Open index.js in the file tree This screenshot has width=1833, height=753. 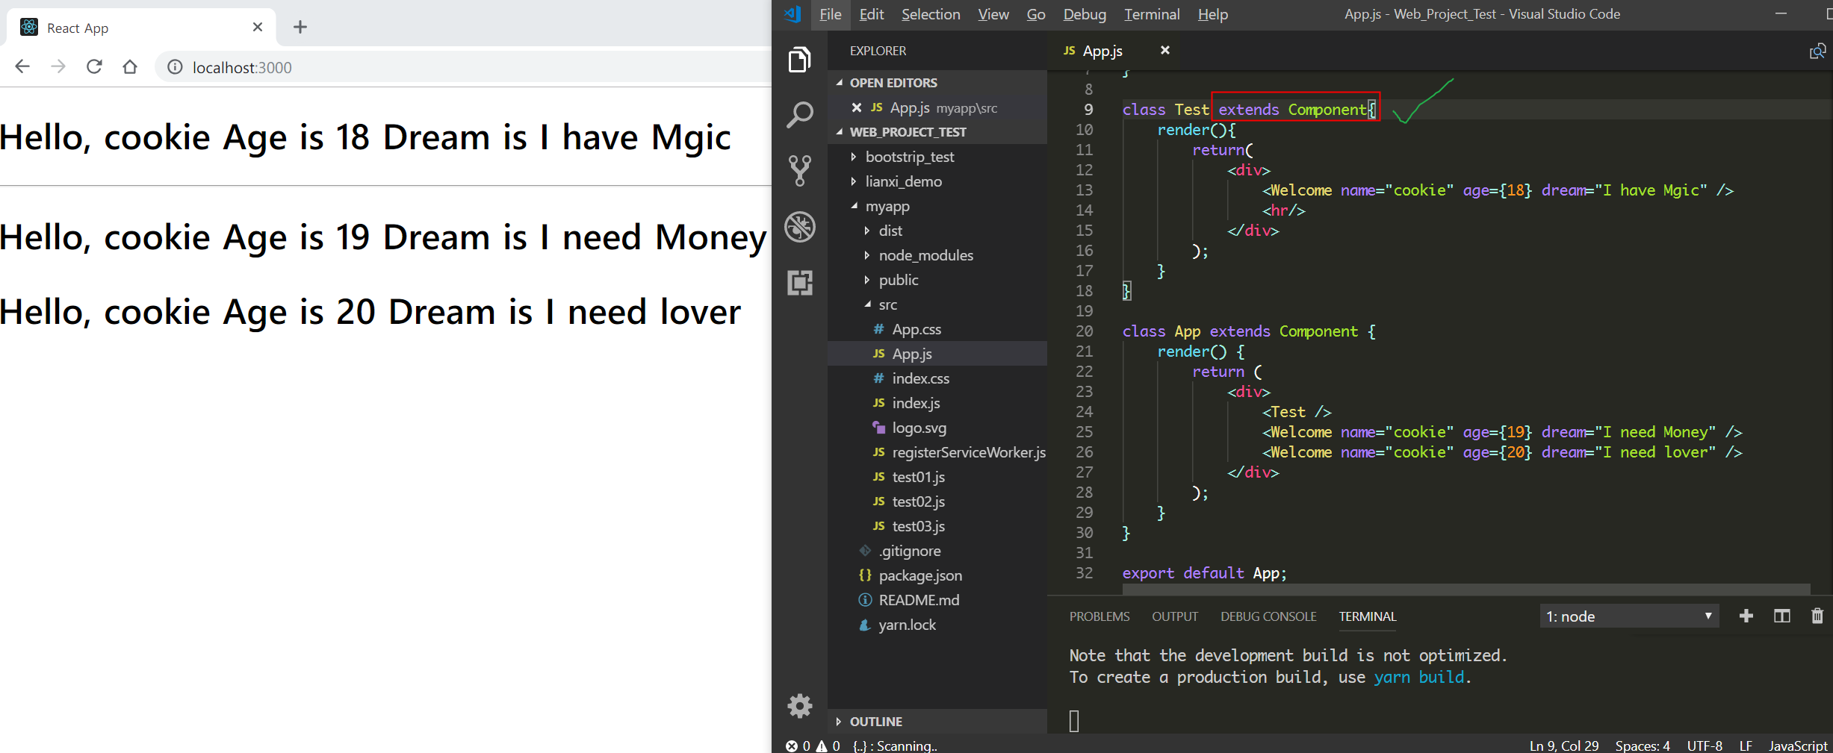tap(937, 403)
